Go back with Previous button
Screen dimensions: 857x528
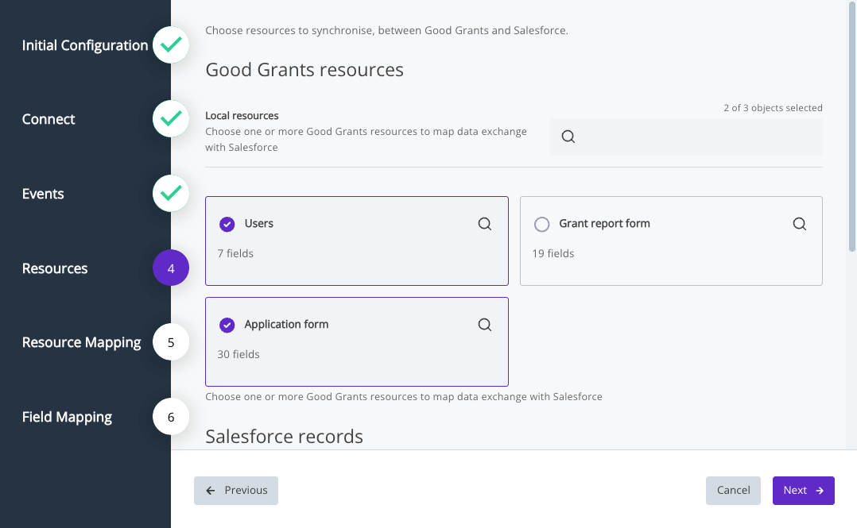point(236,491)
